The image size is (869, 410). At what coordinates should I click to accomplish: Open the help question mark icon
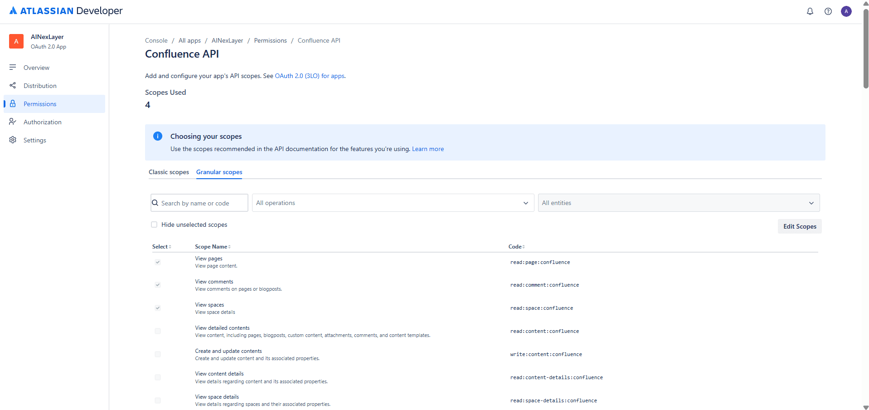[828, 11]
